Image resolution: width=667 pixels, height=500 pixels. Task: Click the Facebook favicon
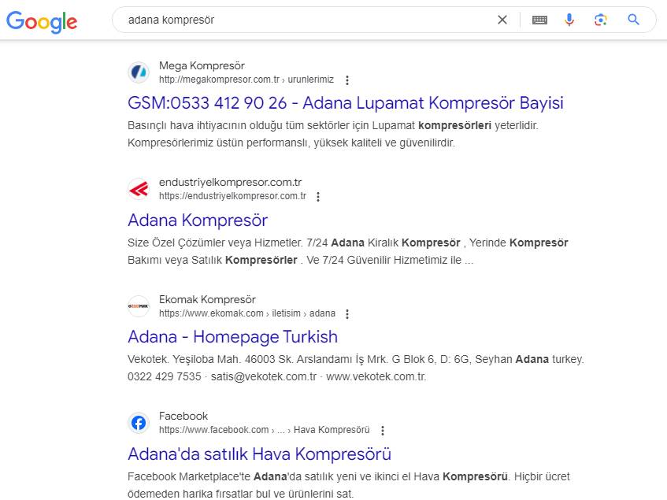[139, 423]
